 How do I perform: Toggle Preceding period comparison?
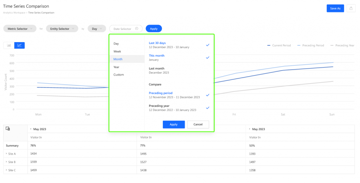[x=207, y=95]
